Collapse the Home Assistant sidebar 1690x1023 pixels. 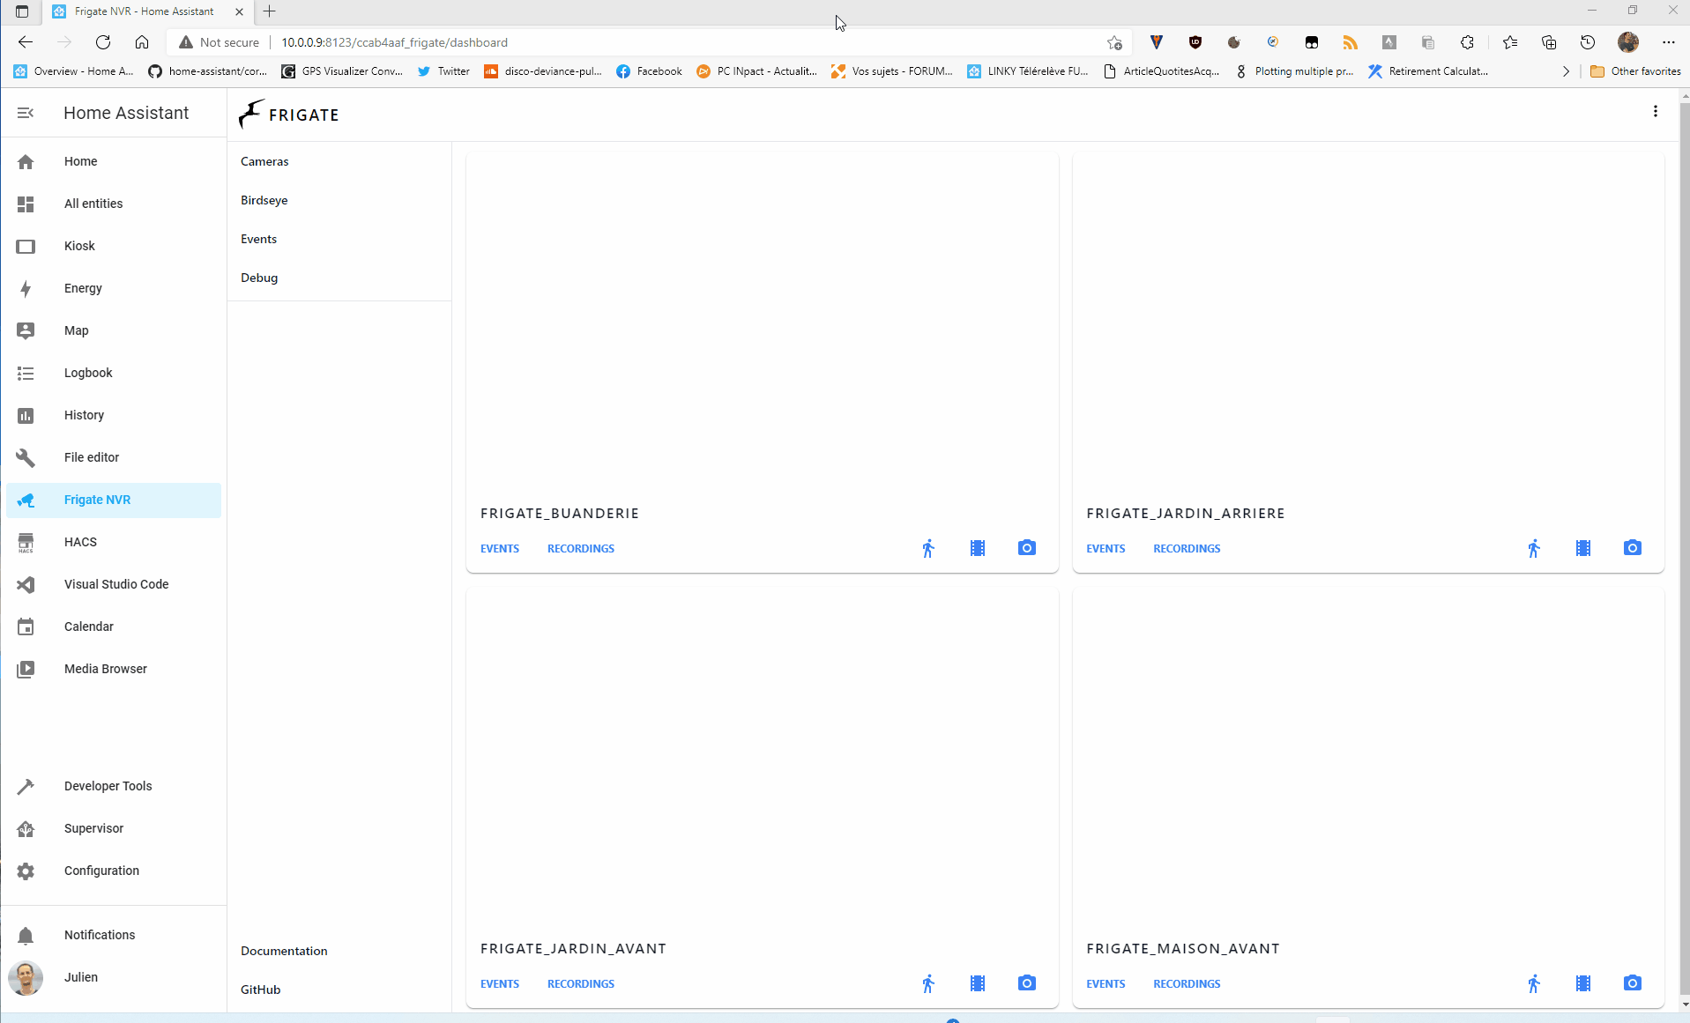tap(26, 113)
